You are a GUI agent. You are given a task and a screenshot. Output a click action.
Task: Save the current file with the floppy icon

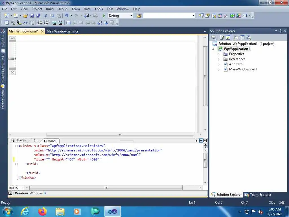point(32,16)
